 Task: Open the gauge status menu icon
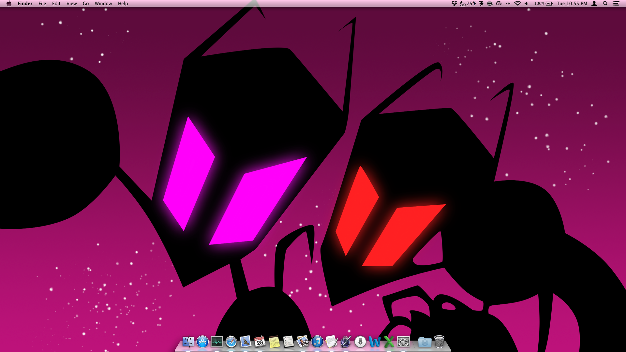point(499,4)
